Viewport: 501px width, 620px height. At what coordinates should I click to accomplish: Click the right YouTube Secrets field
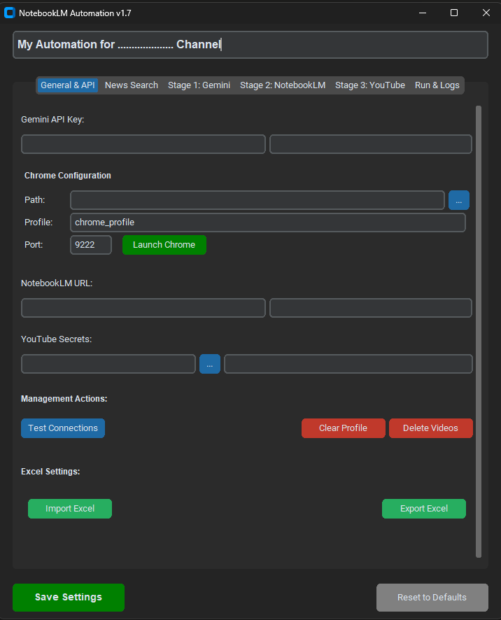pyautogui.click(x=348, y=364)
